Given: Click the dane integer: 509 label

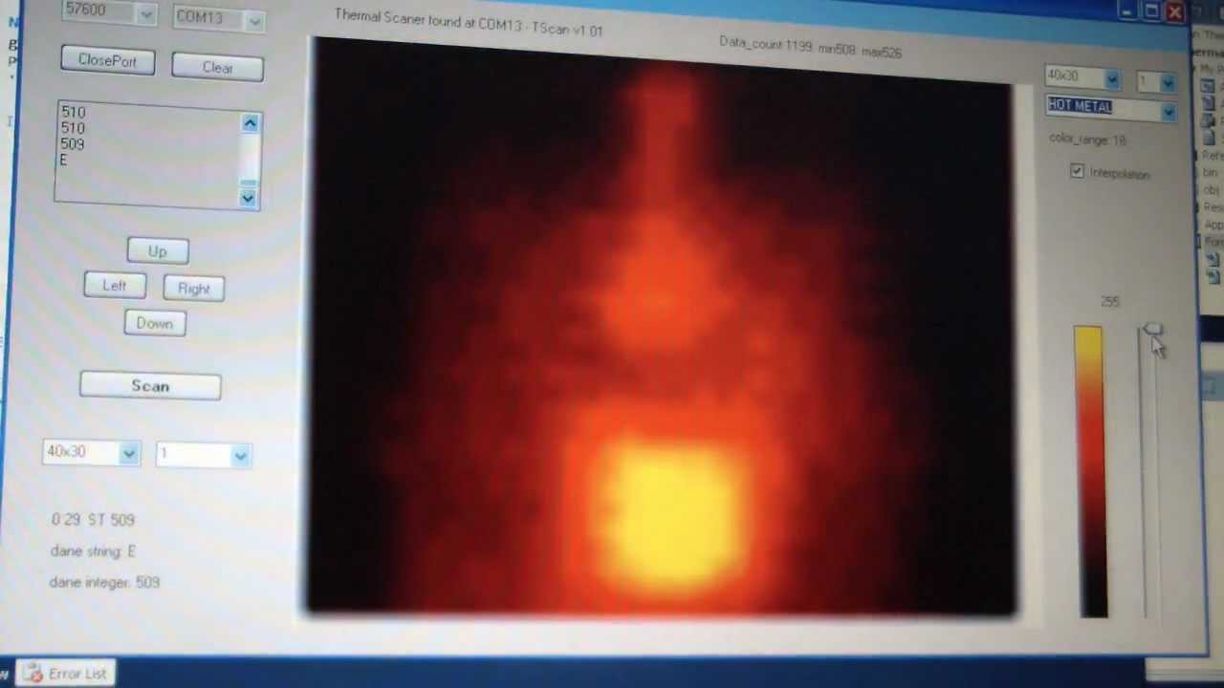Looking at the screenshot, I should point(104,582).
